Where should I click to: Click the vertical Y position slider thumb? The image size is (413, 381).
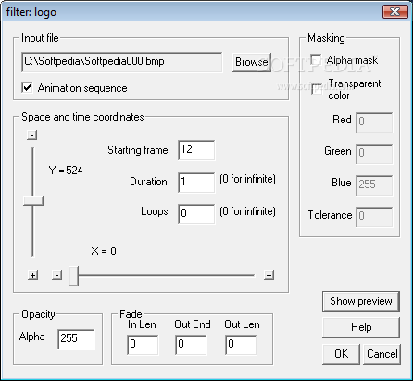33,200
